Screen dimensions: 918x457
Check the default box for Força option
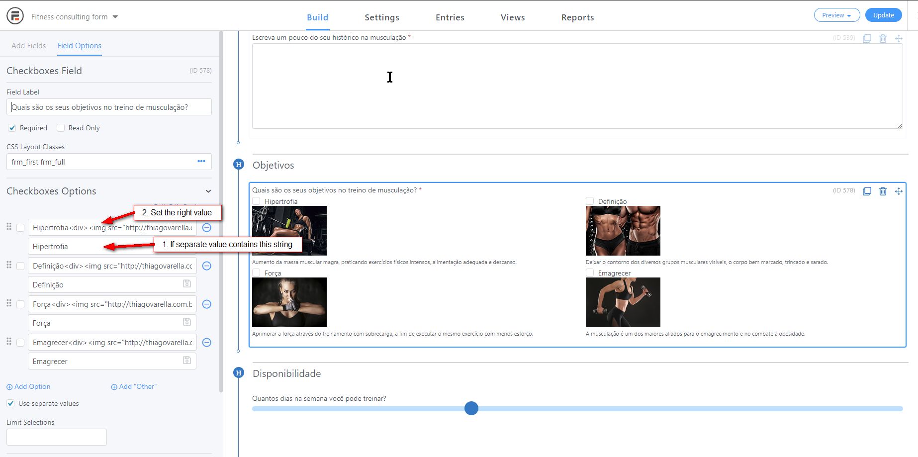coord(20,304)
